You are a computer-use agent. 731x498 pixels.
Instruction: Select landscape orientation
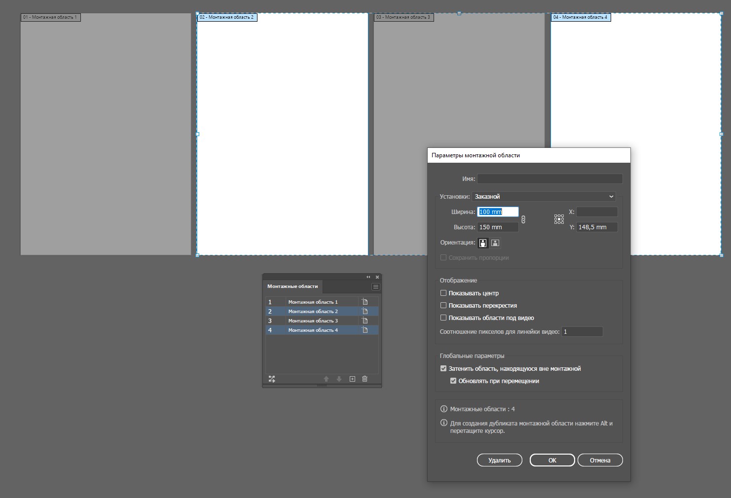tap(495, 243)
